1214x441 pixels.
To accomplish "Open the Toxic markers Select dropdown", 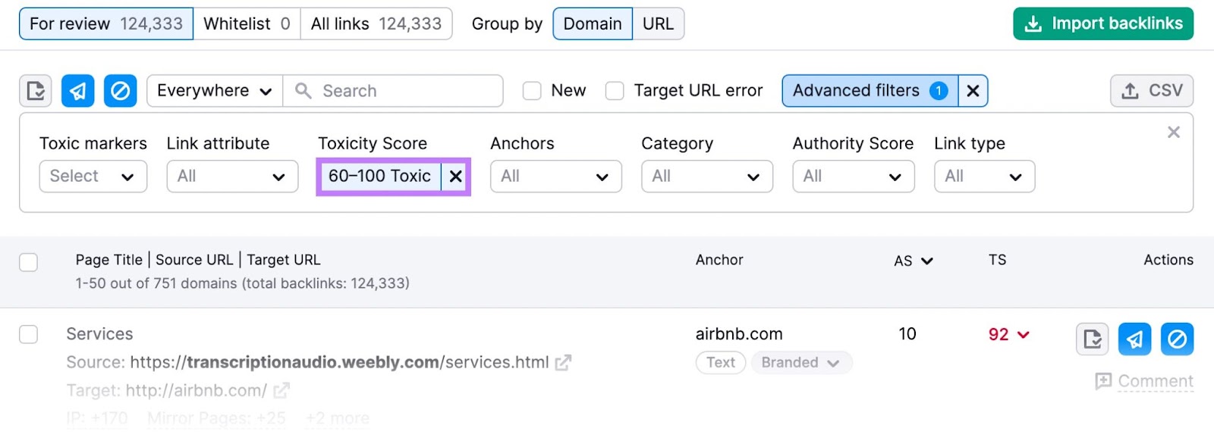I will (x=93, y=177).
